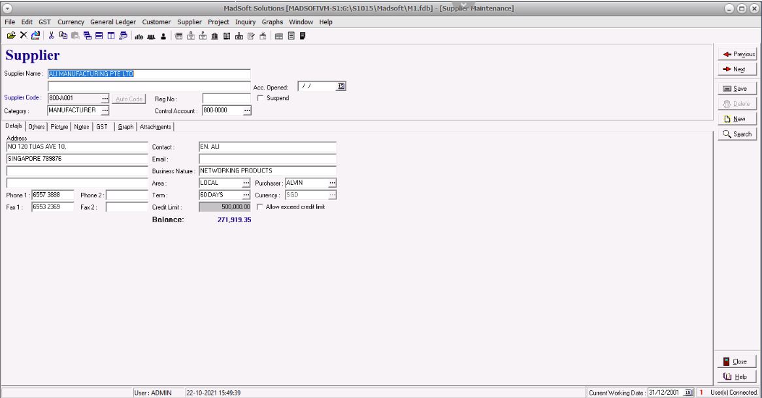Image resolution: width=762 pixels, height=398 pixels.
Task: Click the bank building toolbar icon
Action: pyautogui.click(x=215, y=36)
